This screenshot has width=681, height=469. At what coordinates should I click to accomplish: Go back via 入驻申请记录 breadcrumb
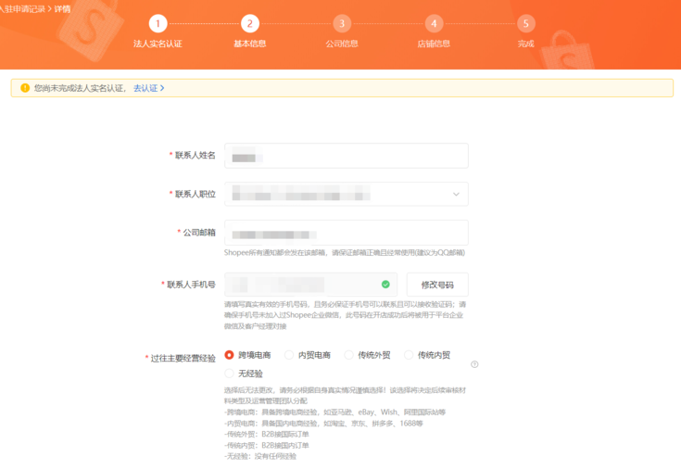pos(22,8)
